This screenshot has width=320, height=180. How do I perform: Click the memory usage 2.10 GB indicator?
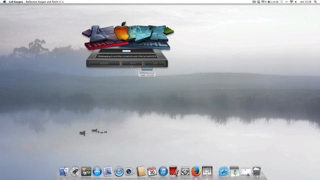coord(273,1)
